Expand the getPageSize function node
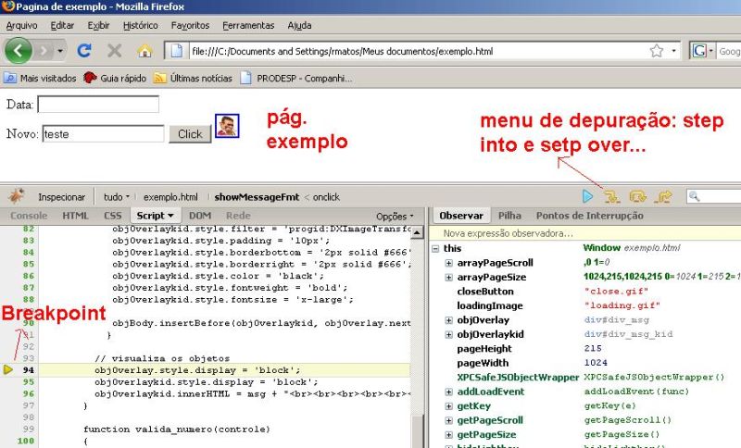This screenshot has height=448, width=741. click(x=448, y=435)
